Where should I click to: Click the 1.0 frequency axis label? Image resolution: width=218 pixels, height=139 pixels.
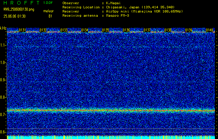(x=3, y=63)
